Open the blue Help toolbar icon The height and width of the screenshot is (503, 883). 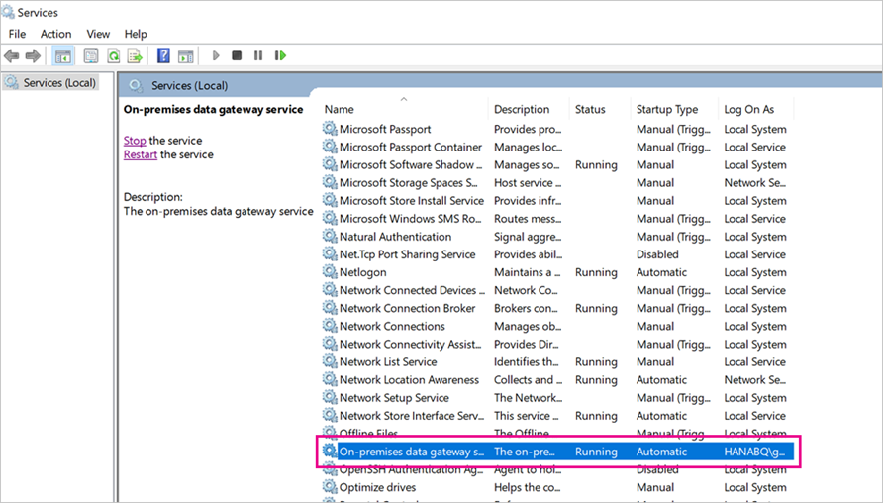coord(163,56)
